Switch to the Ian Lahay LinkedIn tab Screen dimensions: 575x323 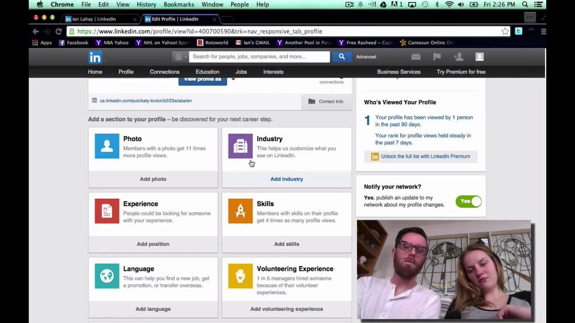99,19
